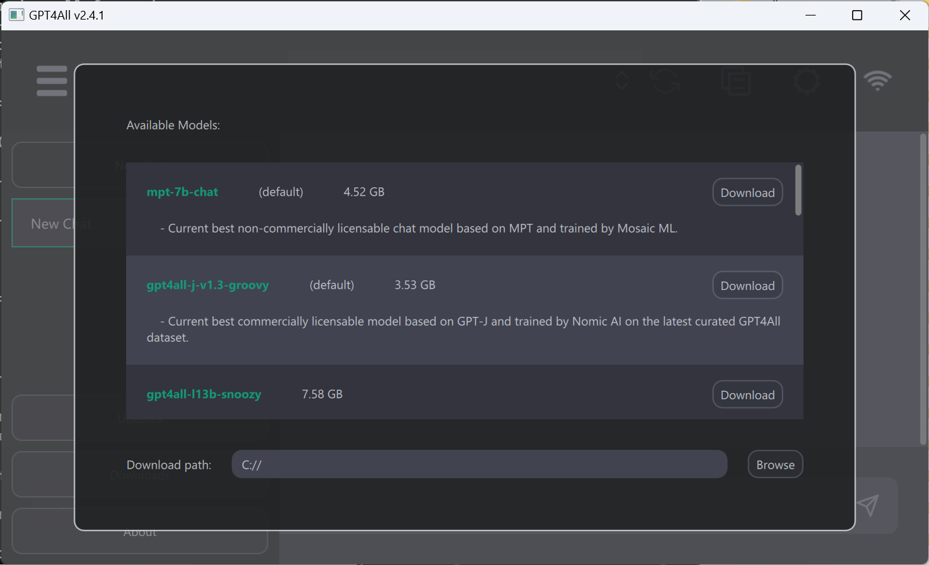Click the regenerate response icon
The image size is (929, 565).
coord(665,80)
